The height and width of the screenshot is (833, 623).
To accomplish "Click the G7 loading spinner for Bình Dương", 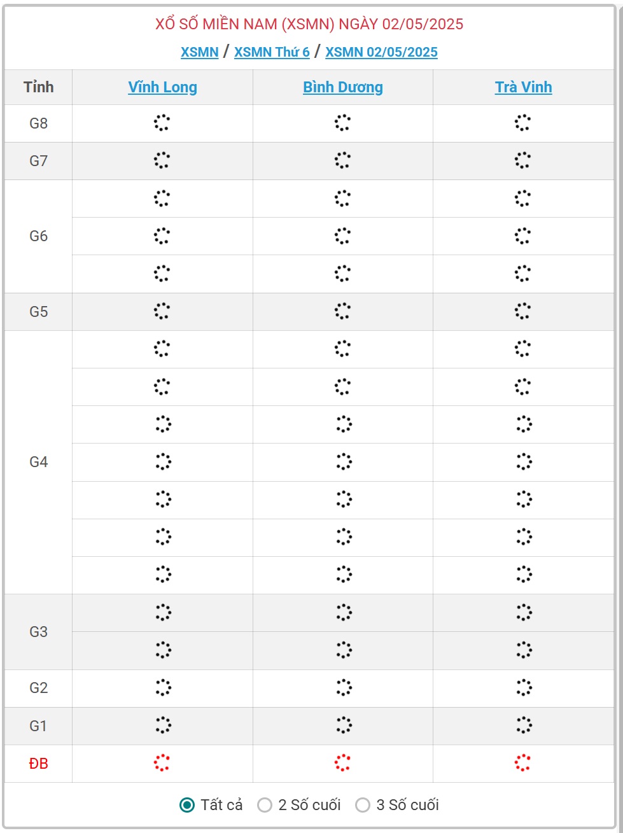I will pos(343,160).
